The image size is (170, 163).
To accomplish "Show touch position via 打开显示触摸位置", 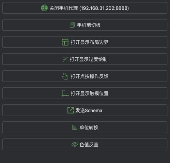I will (85, 93).
